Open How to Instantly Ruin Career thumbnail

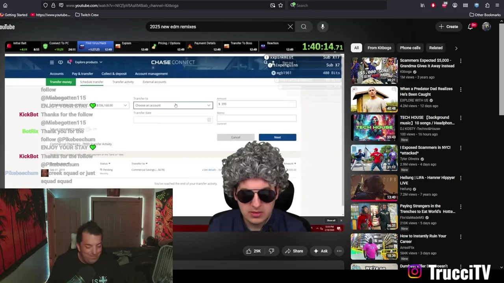(x=374, y=246)
